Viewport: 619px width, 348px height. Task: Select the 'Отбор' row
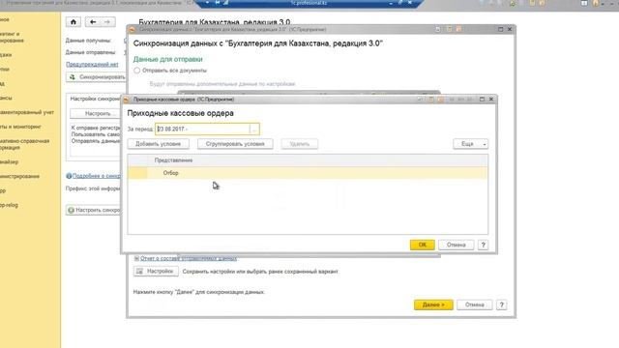(x=308, y=173)
